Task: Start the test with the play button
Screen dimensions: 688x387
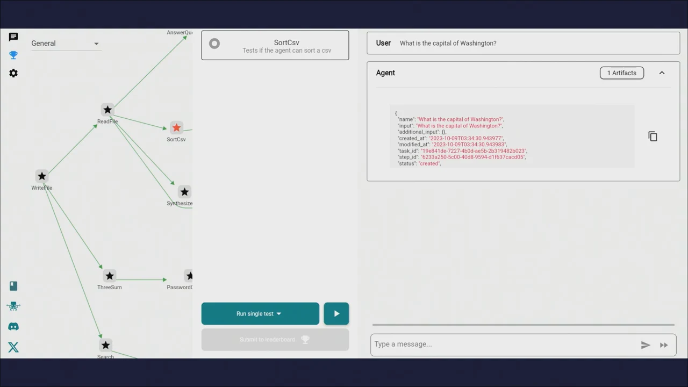Action: click(x=336, y=314)
